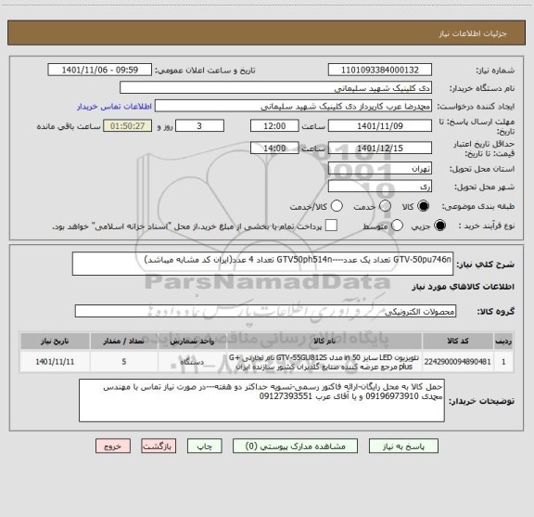Click the محصولات الکترونیکی product group field
Image resolution: width=534 pixels, height=517 pixels.
pyautogui.click(x=265, y=311)
